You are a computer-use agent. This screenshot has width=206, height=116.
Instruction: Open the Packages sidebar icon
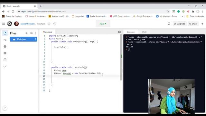[x=5, y=46]
